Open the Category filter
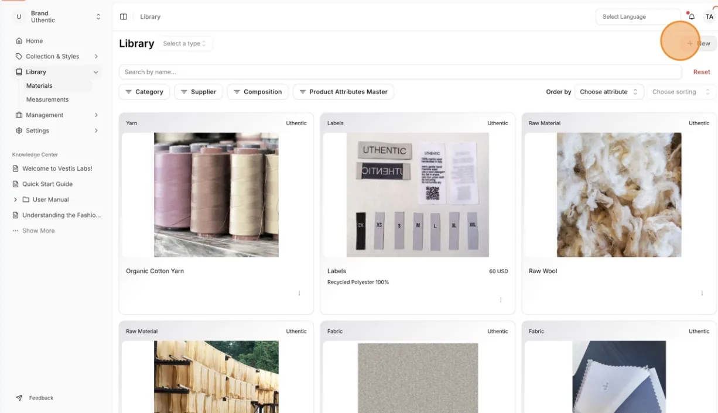The width and height of the screenshot is (718, 413). pyautogui.click(x=144, y=92)
